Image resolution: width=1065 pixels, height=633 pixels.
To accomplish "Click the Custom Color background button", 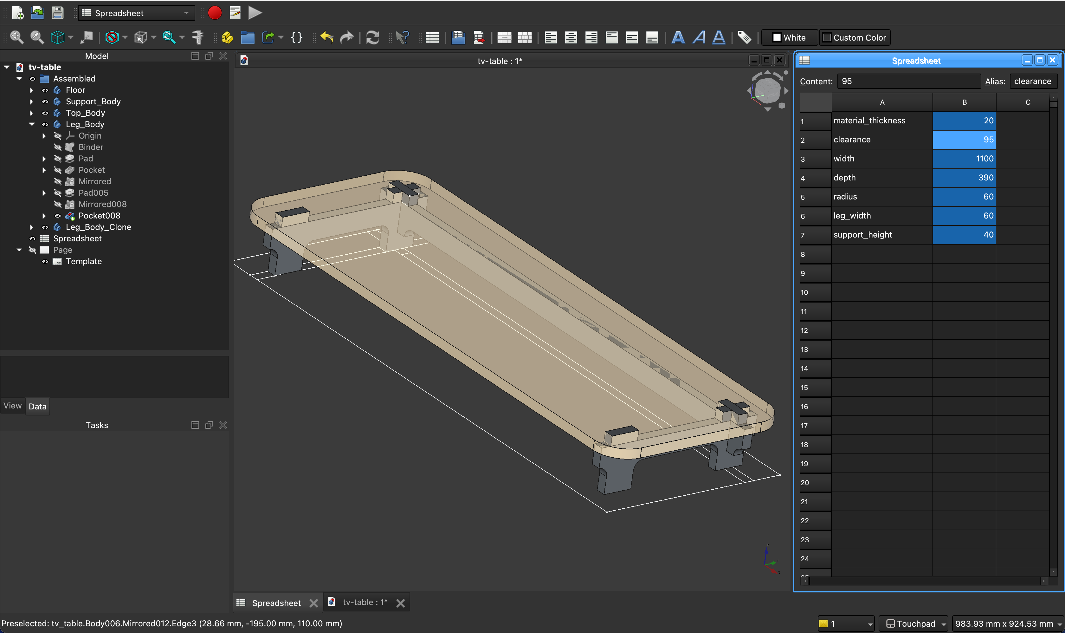I will pyautogui.click(x=855, y=37).
